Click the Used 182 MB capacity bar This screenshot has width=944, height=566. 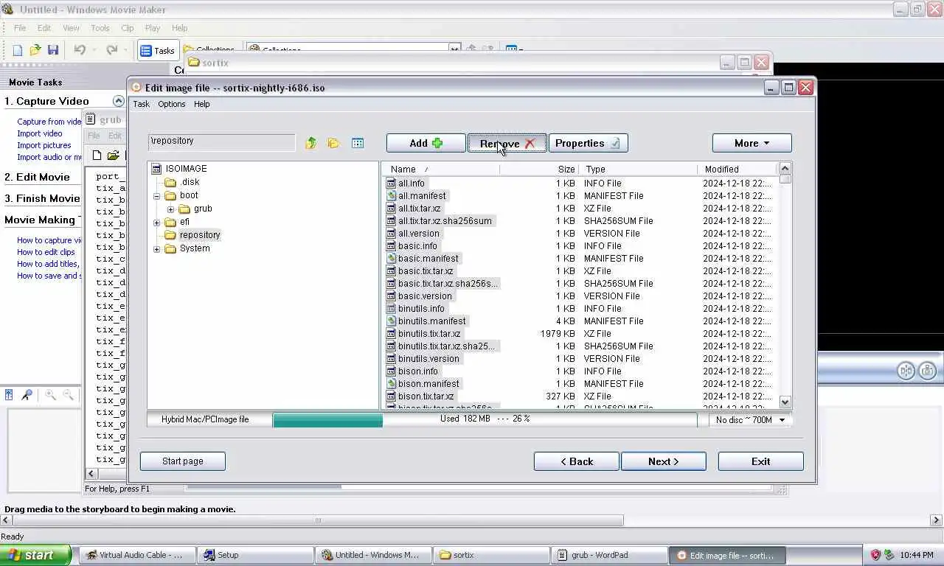[x=485, y=420]
